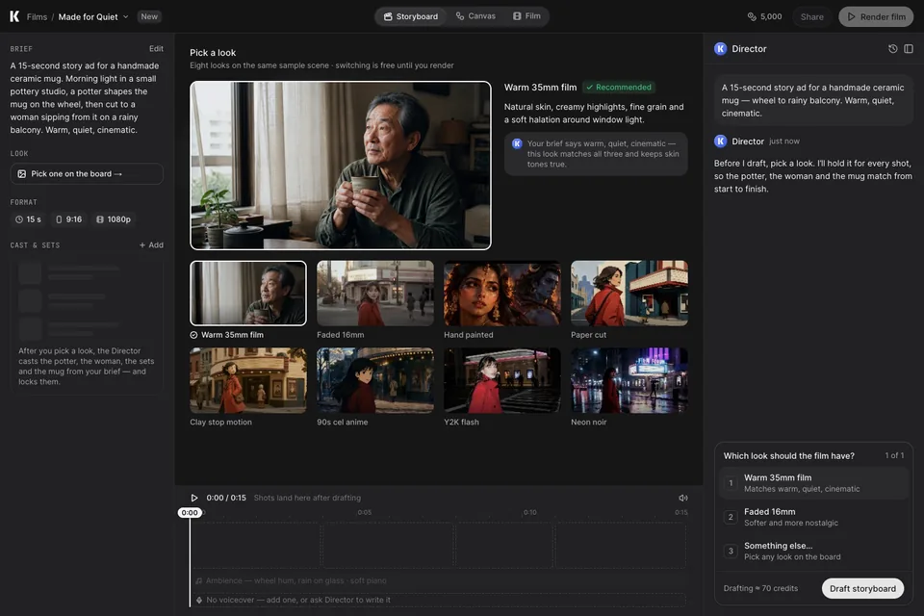Collapse the Director side panel icon
The image size is (924, 616).
click(x=909, y=49)
